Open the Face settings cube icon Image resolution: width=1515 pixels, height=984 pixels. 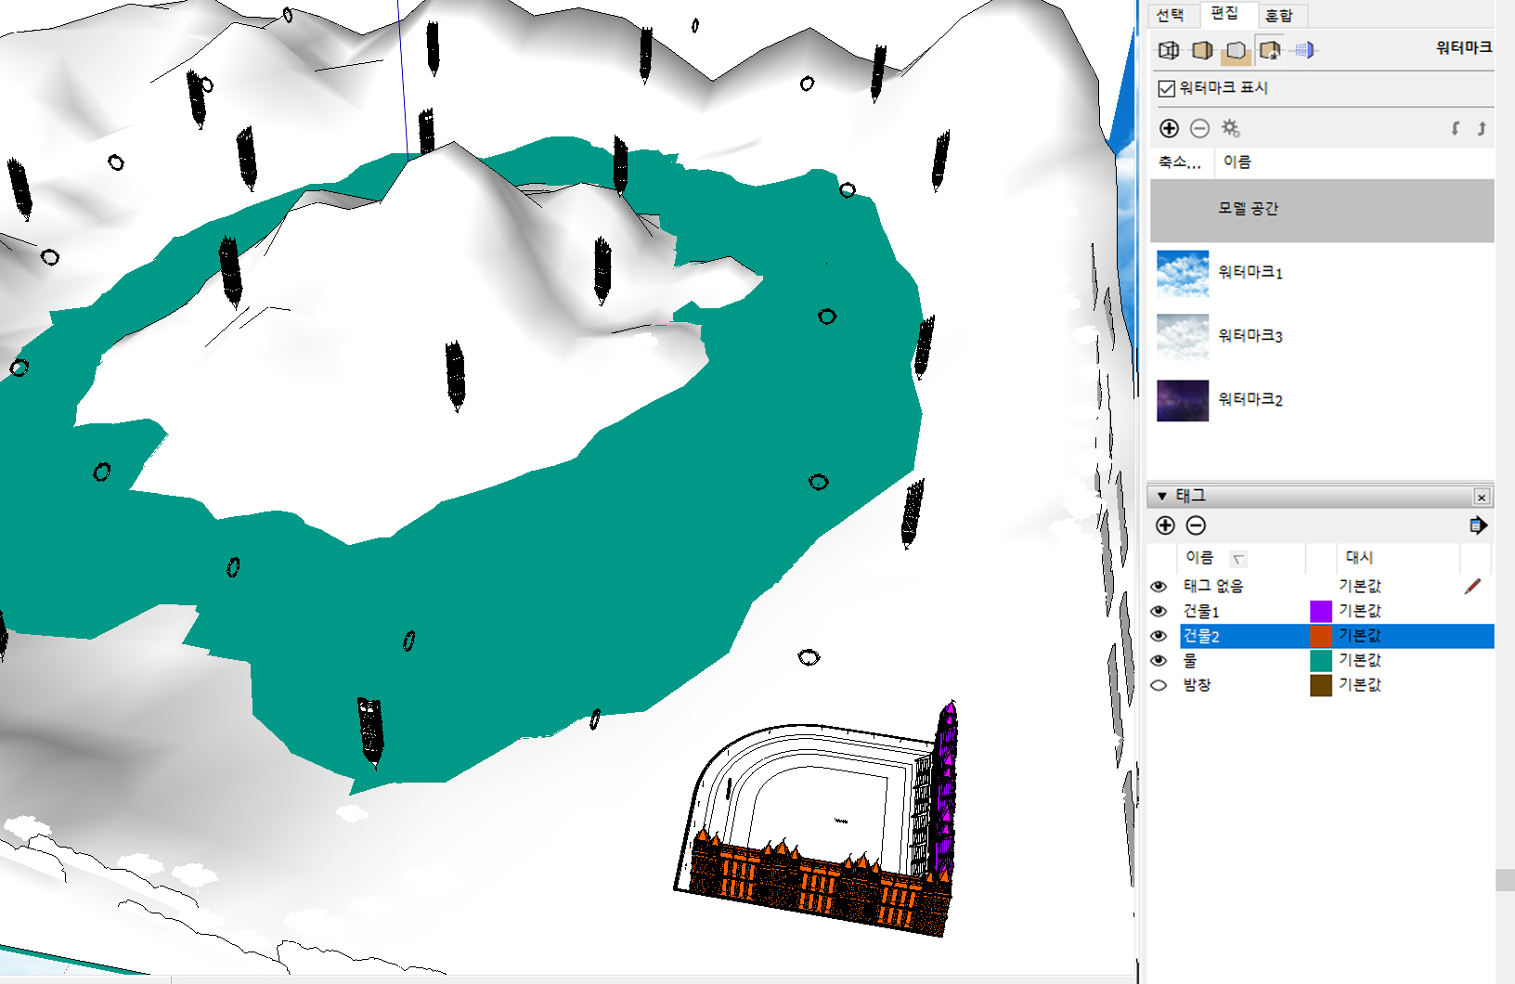[x=1202, y=50]
